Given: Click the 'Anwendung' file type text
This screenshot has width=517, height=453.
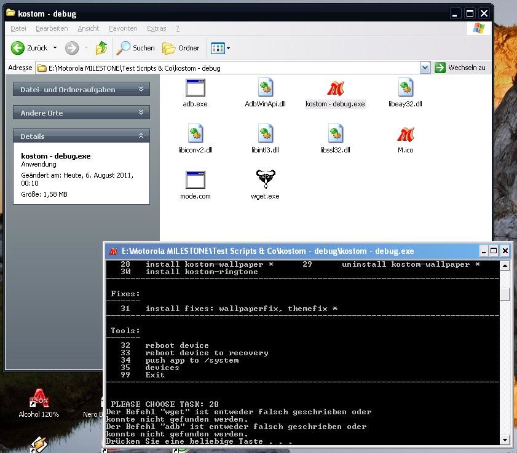Looking at the screenshot, I should tap(39, 164).
